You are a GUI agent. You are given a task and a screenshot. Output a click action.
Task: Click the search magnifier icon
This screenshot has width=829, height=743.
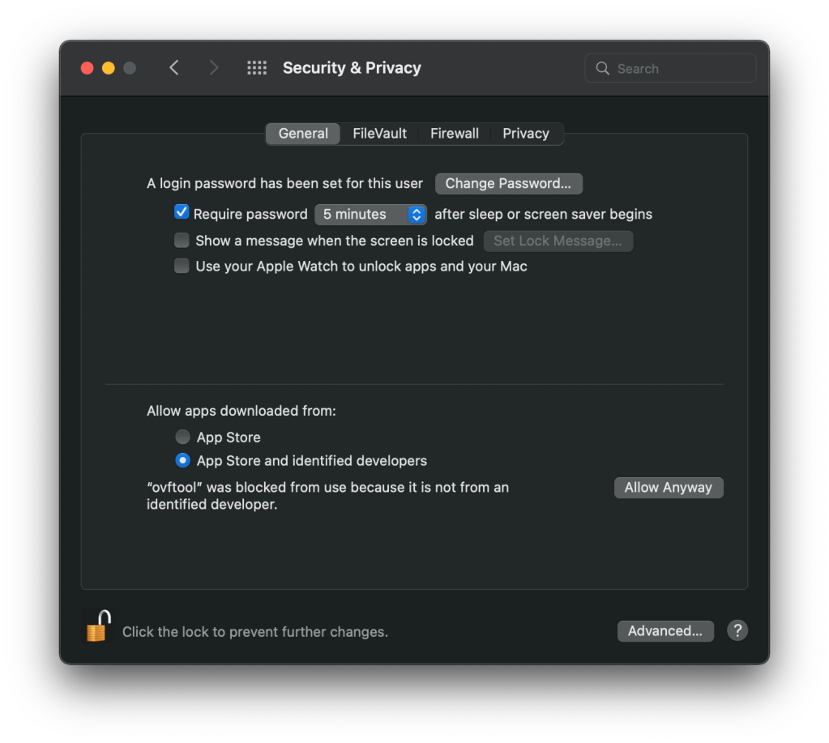click(603, 69)
